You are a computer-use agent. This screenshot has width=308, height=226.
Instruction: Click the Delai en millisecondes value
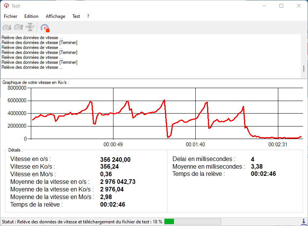click(252, 159)
